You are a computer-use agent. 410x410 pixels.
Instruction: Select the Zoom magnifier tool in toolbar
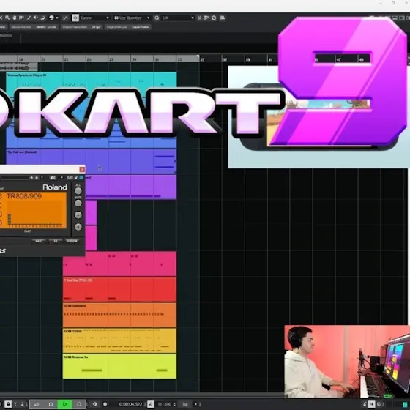(7, 18)
